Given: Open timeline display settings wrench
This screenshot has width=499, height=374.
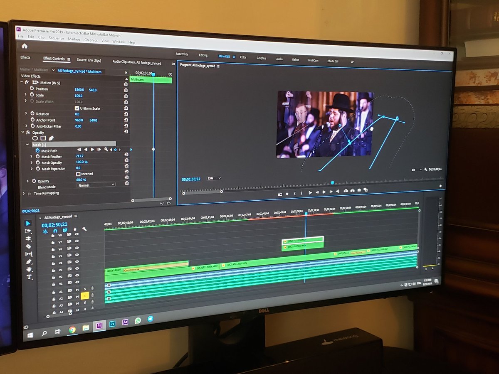Looking at the screenshot, I should tap(84, 229).
